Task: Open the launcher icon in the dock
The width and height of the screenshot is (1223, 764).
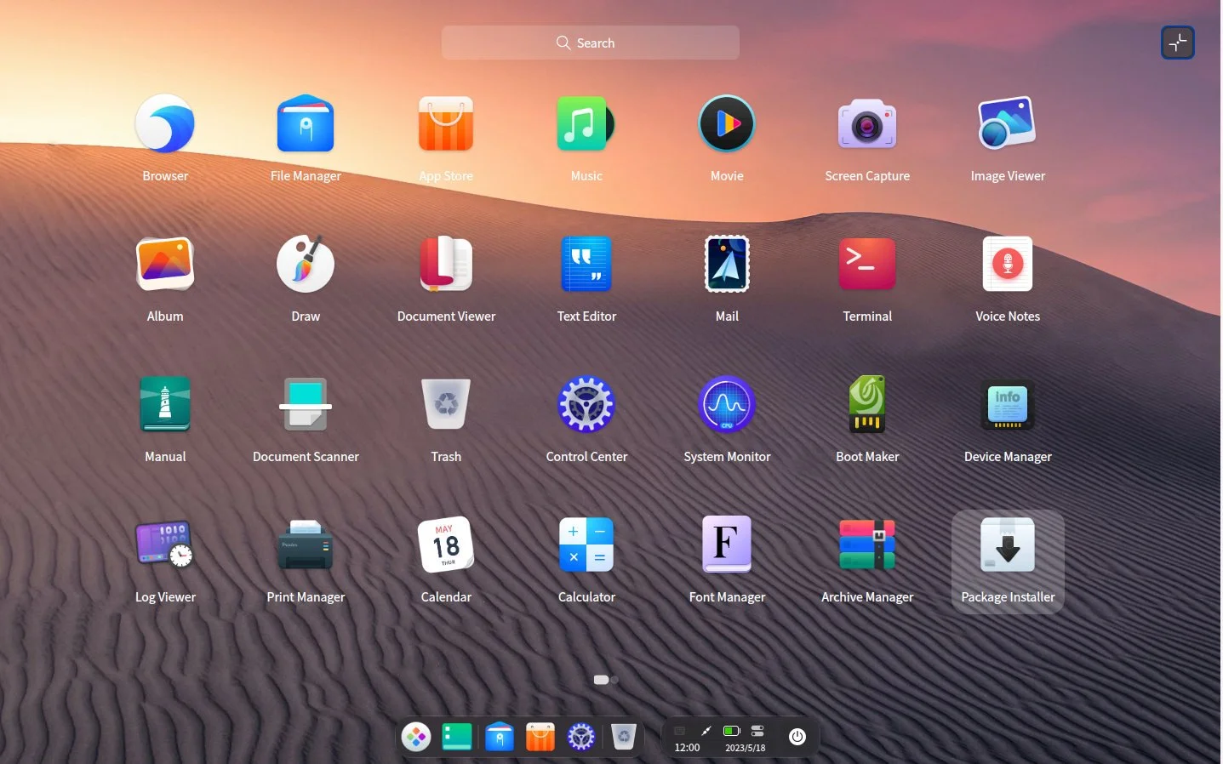Action: click(416, 737)
